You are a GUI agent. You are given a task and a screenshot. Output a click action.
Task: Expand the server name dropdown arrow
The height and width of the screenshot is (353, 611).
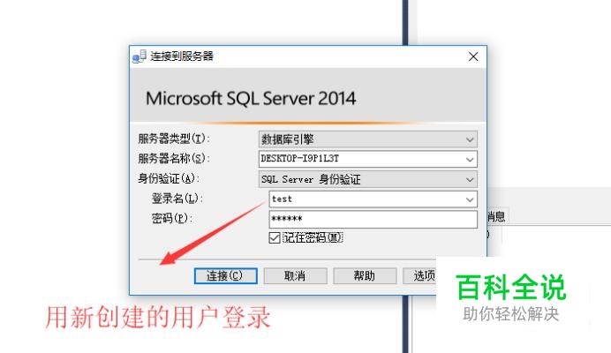coord(470,159)
